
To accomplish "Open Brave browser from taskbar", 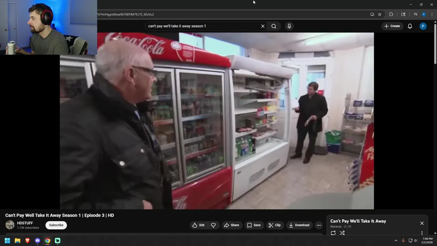I will coord(27,241).
